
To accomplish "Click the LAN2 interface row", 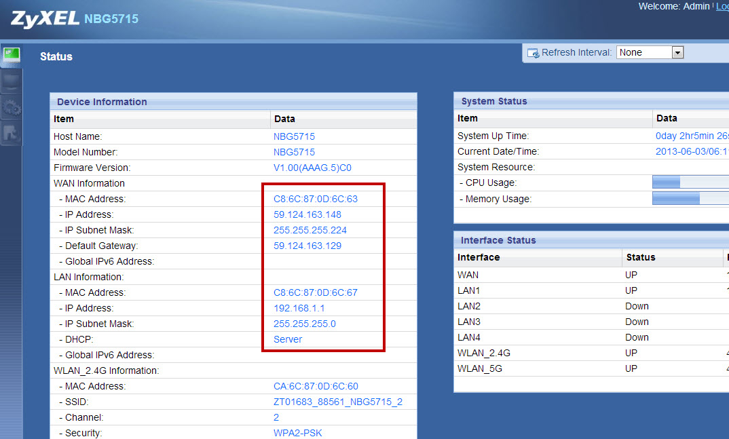I will [x=591, y=306].
